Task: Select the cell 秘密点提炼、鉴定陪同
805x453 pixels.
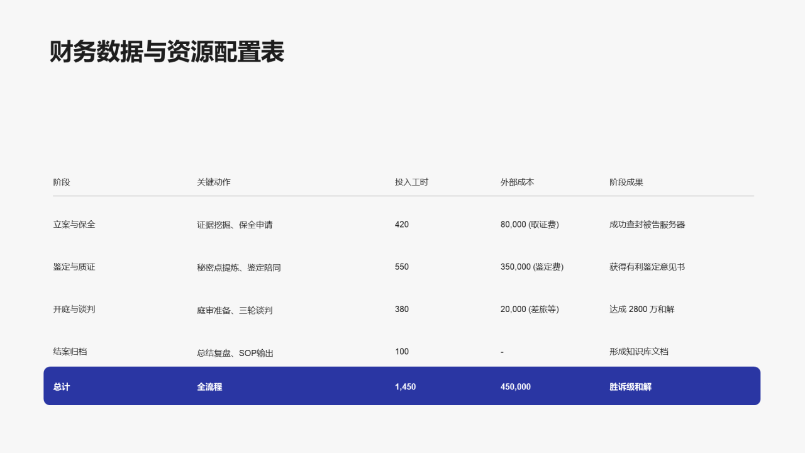Action: pyautogui.click(x=238, y=267)
